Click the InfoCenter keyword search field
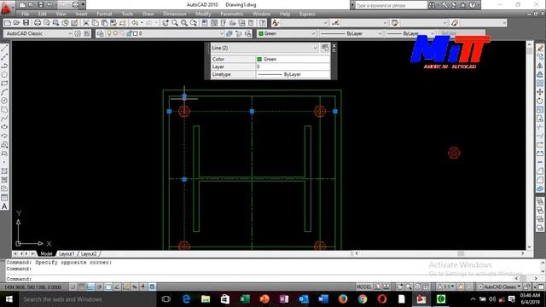Viewport: 546px width, 307px height. [x=391, y=5]
